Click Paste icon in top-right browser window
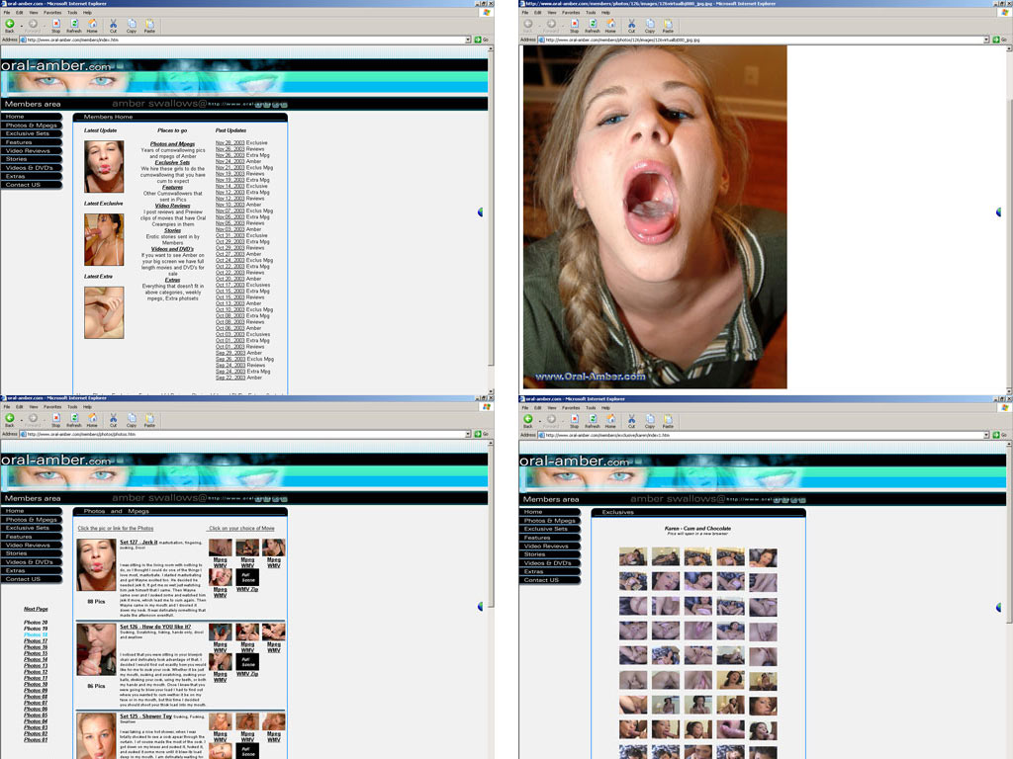The image size is (1013, 759). [668, 25]
